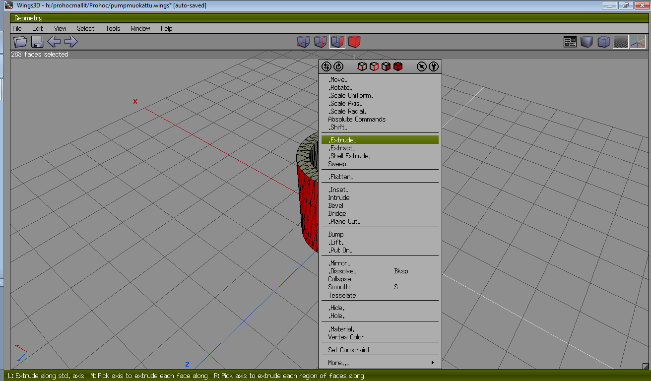
Task: Select face mode in context menu toolbar
Action: click(386, 66)
